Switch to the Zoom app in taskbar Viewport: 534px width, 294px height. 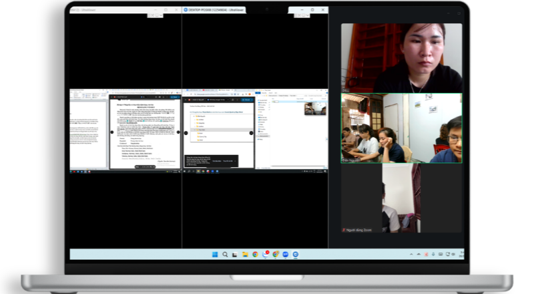285,255
